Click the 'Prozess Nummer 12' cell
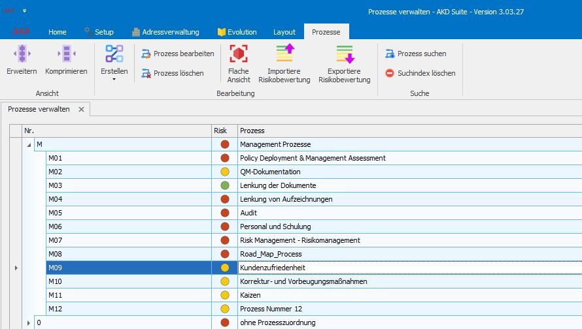 [410, 309]
